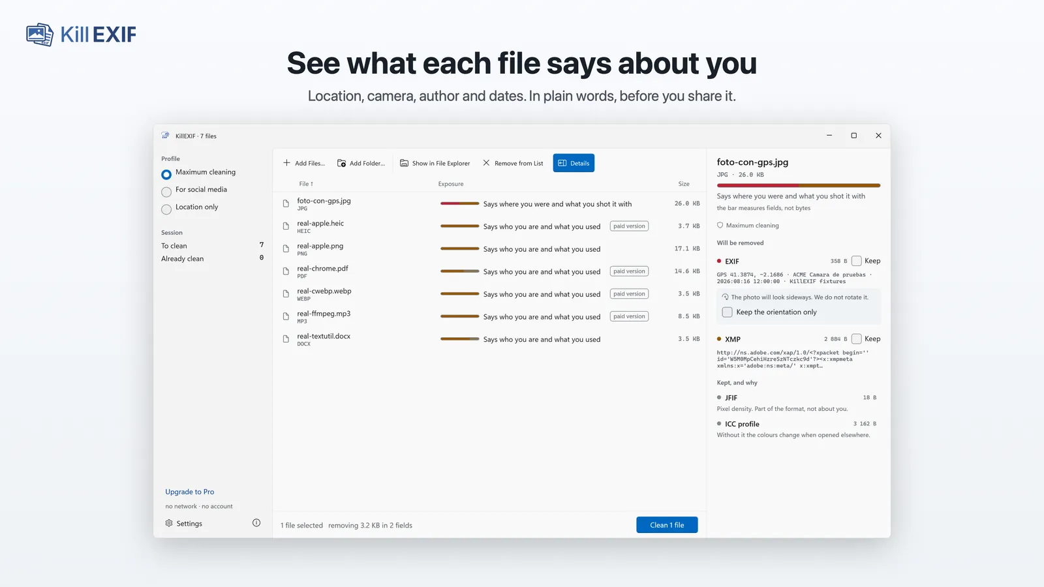Select the foto-con-gps.jpg file name
The image size is (1044, 587).
[x=324, y=201]
